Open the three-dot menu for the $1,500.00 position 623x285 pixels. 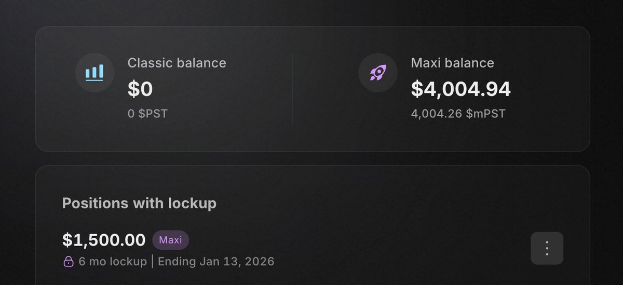(x=547, y=248)
